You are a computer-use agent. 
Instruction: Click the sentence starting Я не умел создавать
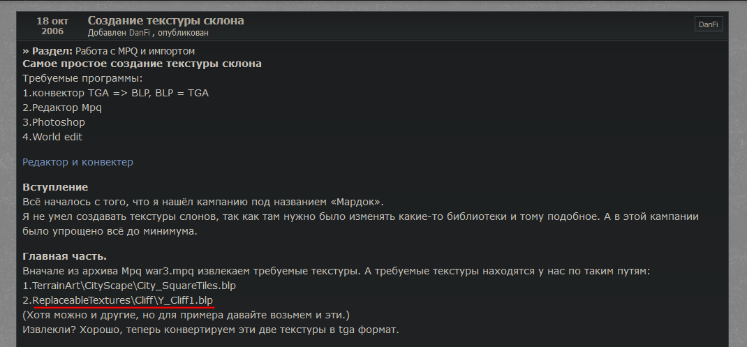tap(361, 224)
